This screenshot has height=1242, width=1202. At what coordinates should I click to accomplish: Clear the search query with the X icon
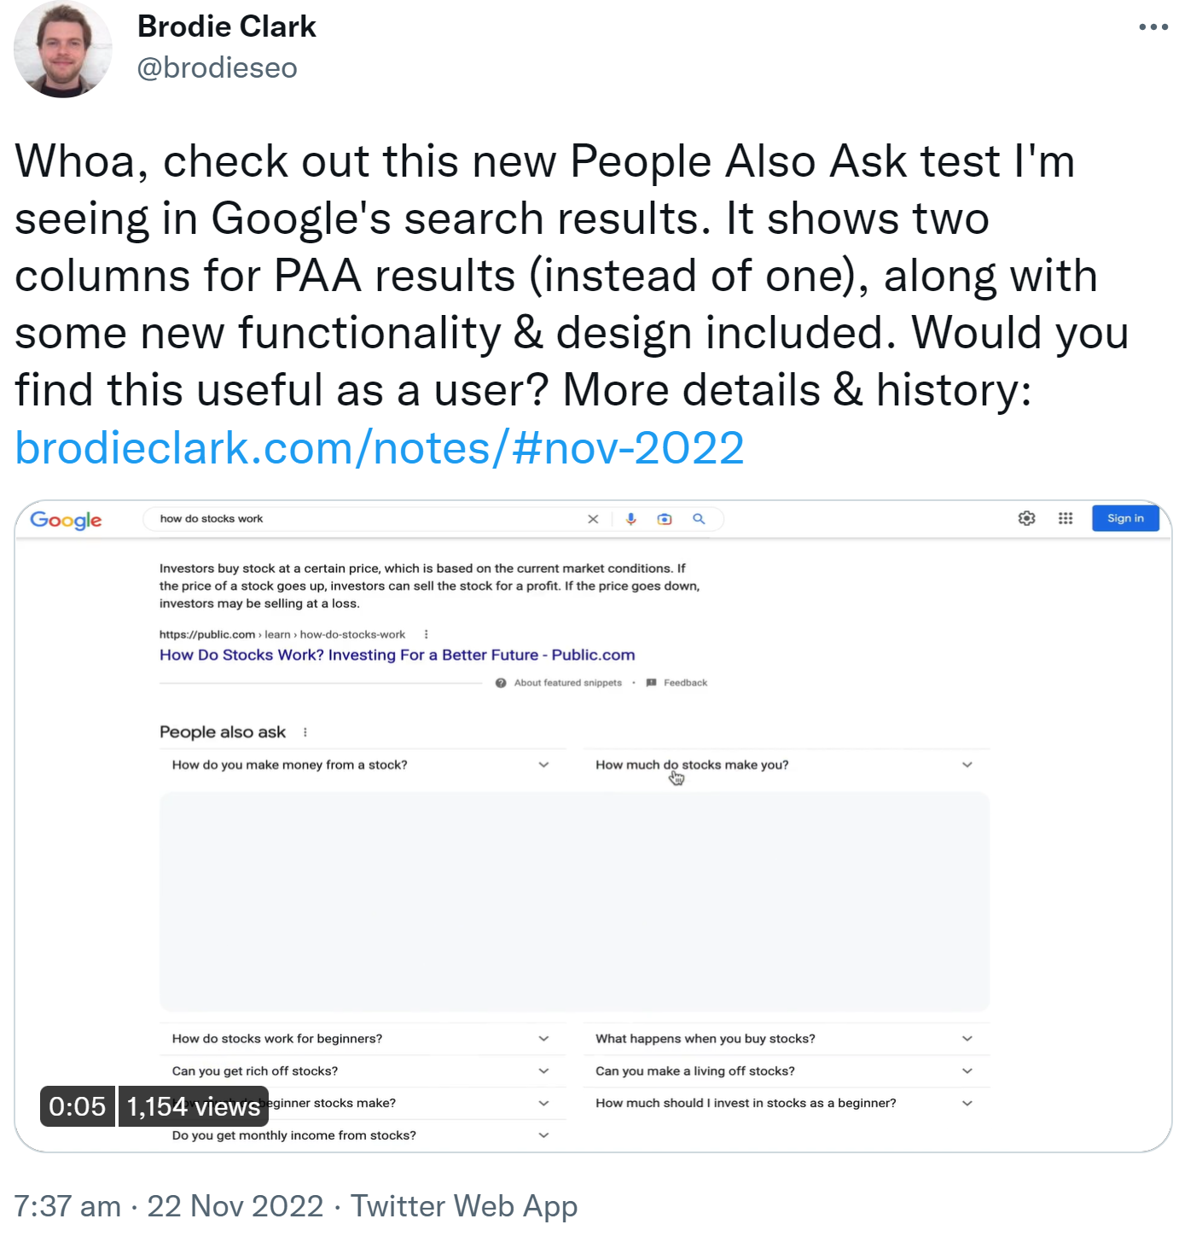click(593, 518)
